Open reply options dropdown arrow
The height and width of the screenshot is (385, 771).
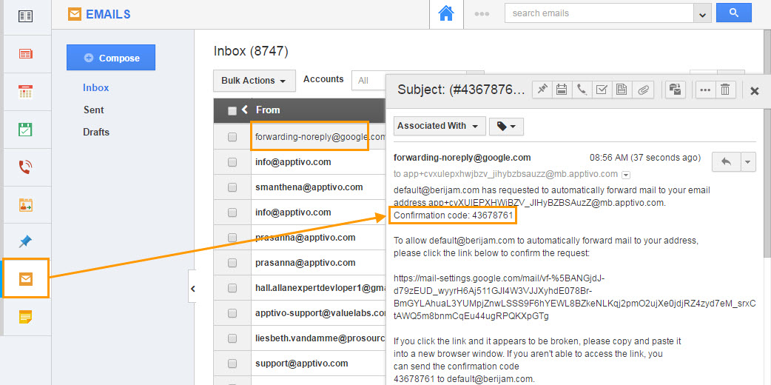click(x=748, y=162)
